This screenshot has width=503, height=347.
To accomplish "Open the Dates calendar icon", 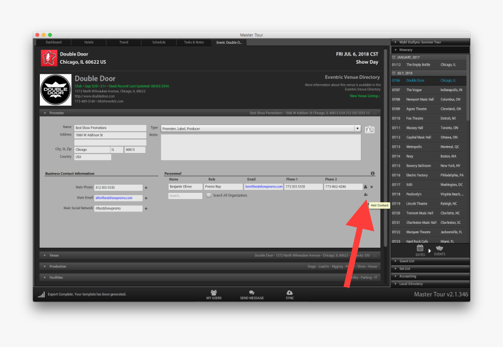I will tap(420, 249).
